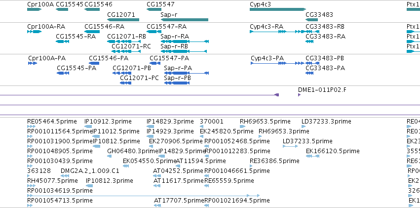
Task: Select transcript CG15546-RA
Action: [92, 32]
